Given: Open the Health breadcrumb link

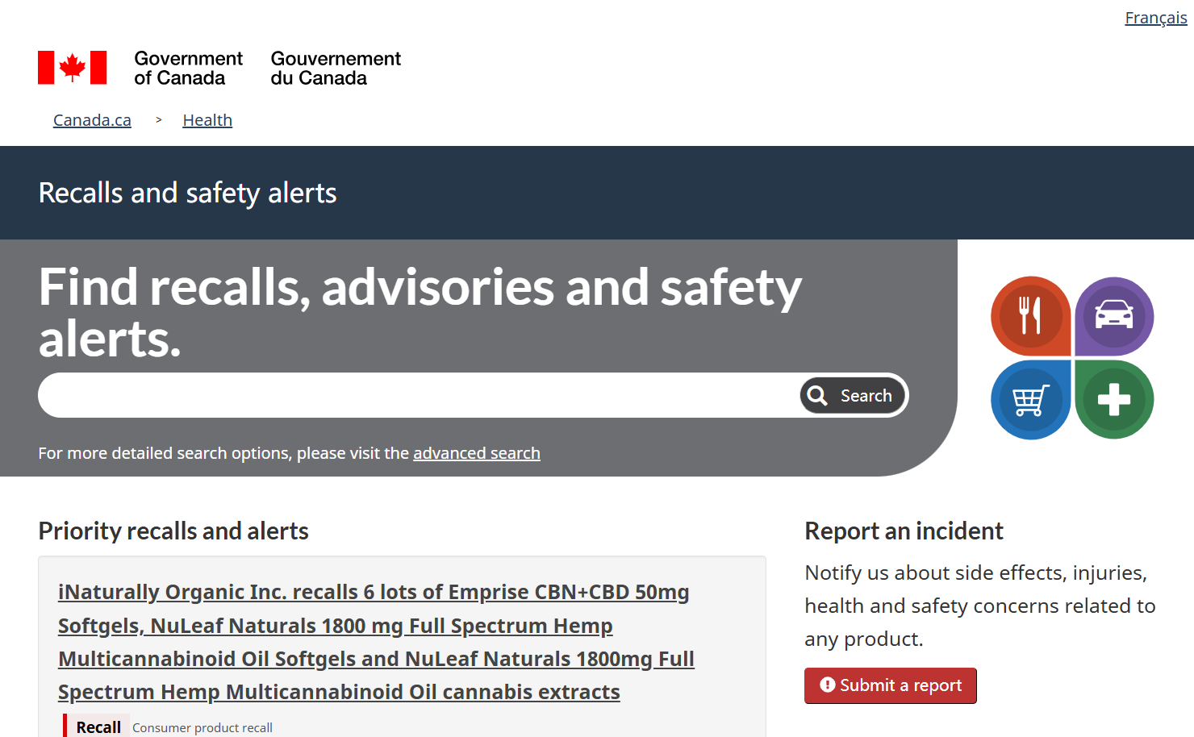Looking at the screenshot, I should tap(207, 120).
